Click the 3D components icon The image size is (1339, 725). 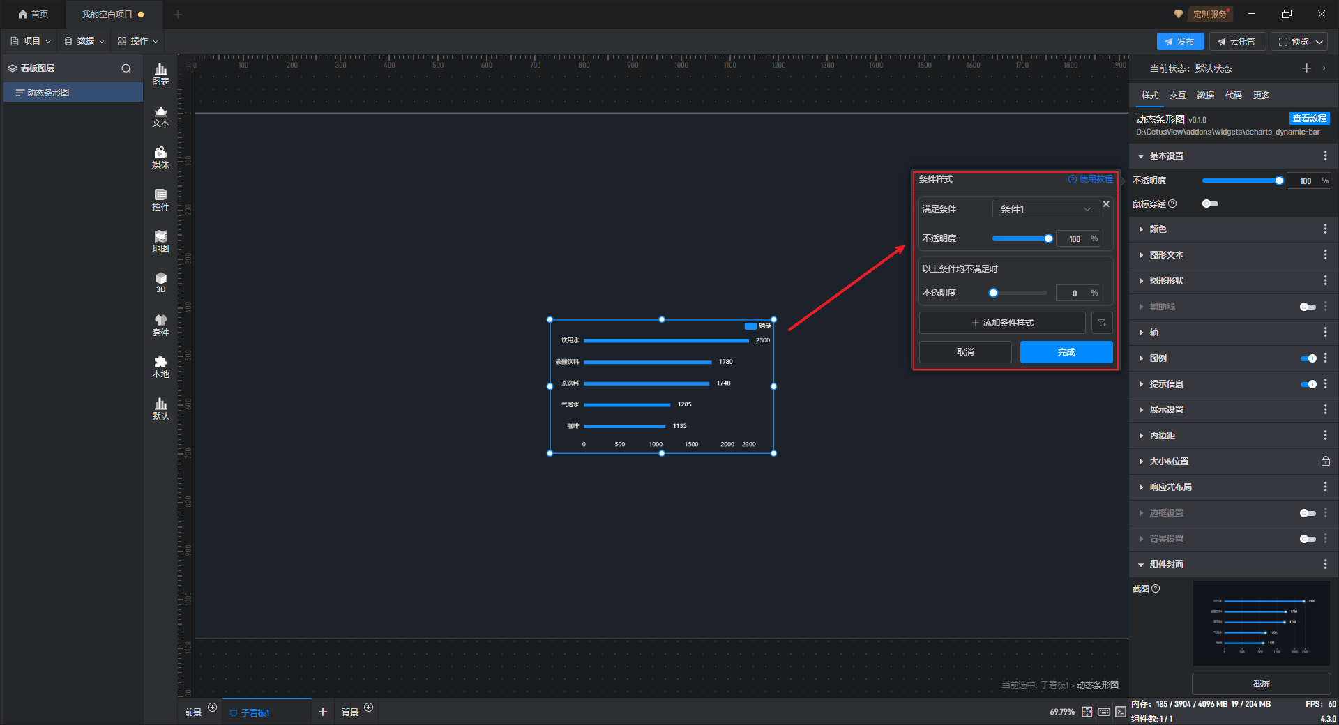click(x=160, y=282)
